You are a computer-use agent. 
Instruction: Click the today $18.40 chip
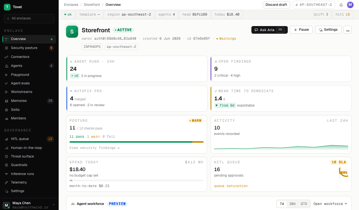[227, 14]
